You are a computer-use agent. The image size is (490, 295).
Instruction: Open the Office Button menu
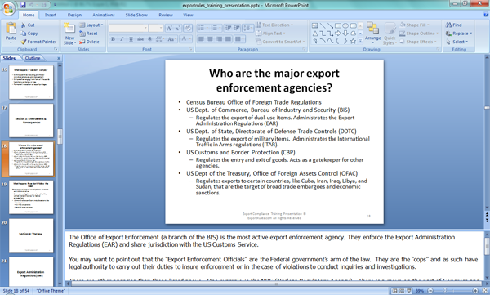(8, 8)
